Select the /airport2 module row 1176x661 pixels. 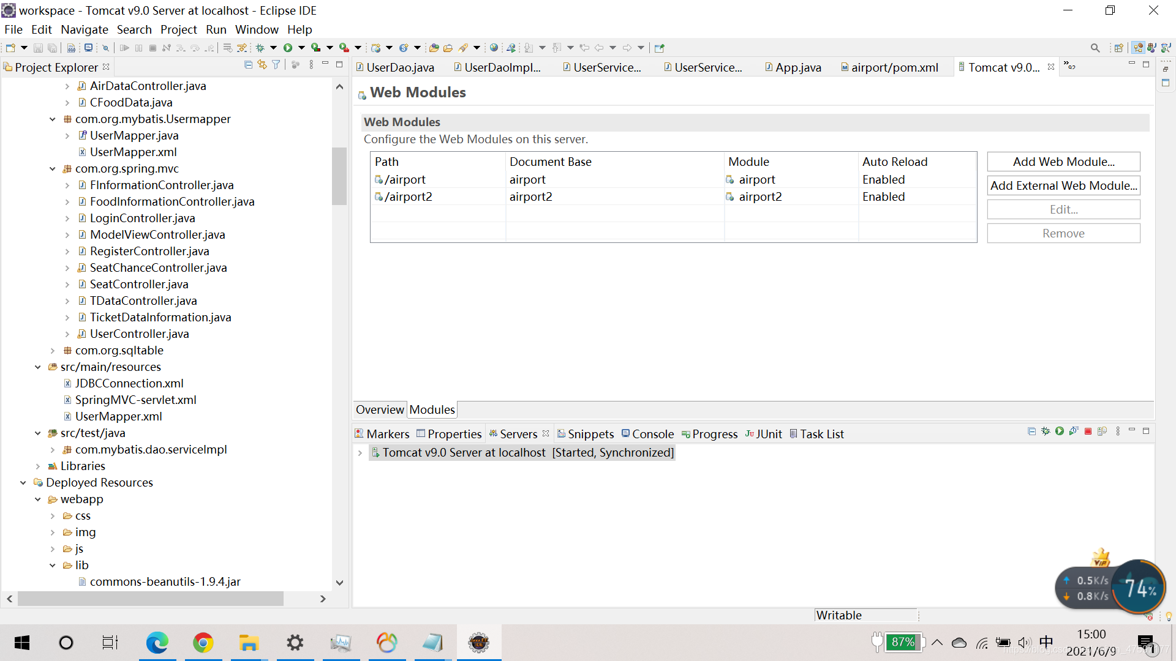[x=409, y=196]
